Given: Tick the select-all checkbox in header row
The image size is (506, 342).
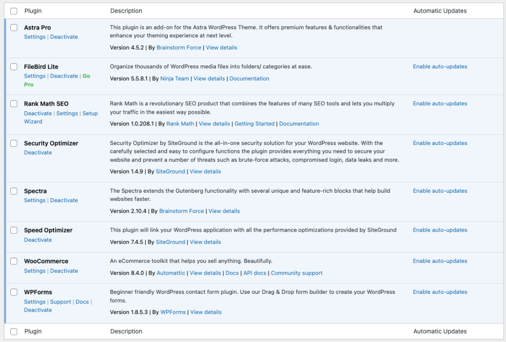Looking at the screenshot, I should click(14, 11).
